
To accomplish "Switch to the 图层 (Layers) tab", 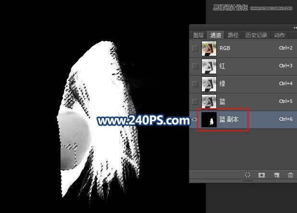I will 198,35.
